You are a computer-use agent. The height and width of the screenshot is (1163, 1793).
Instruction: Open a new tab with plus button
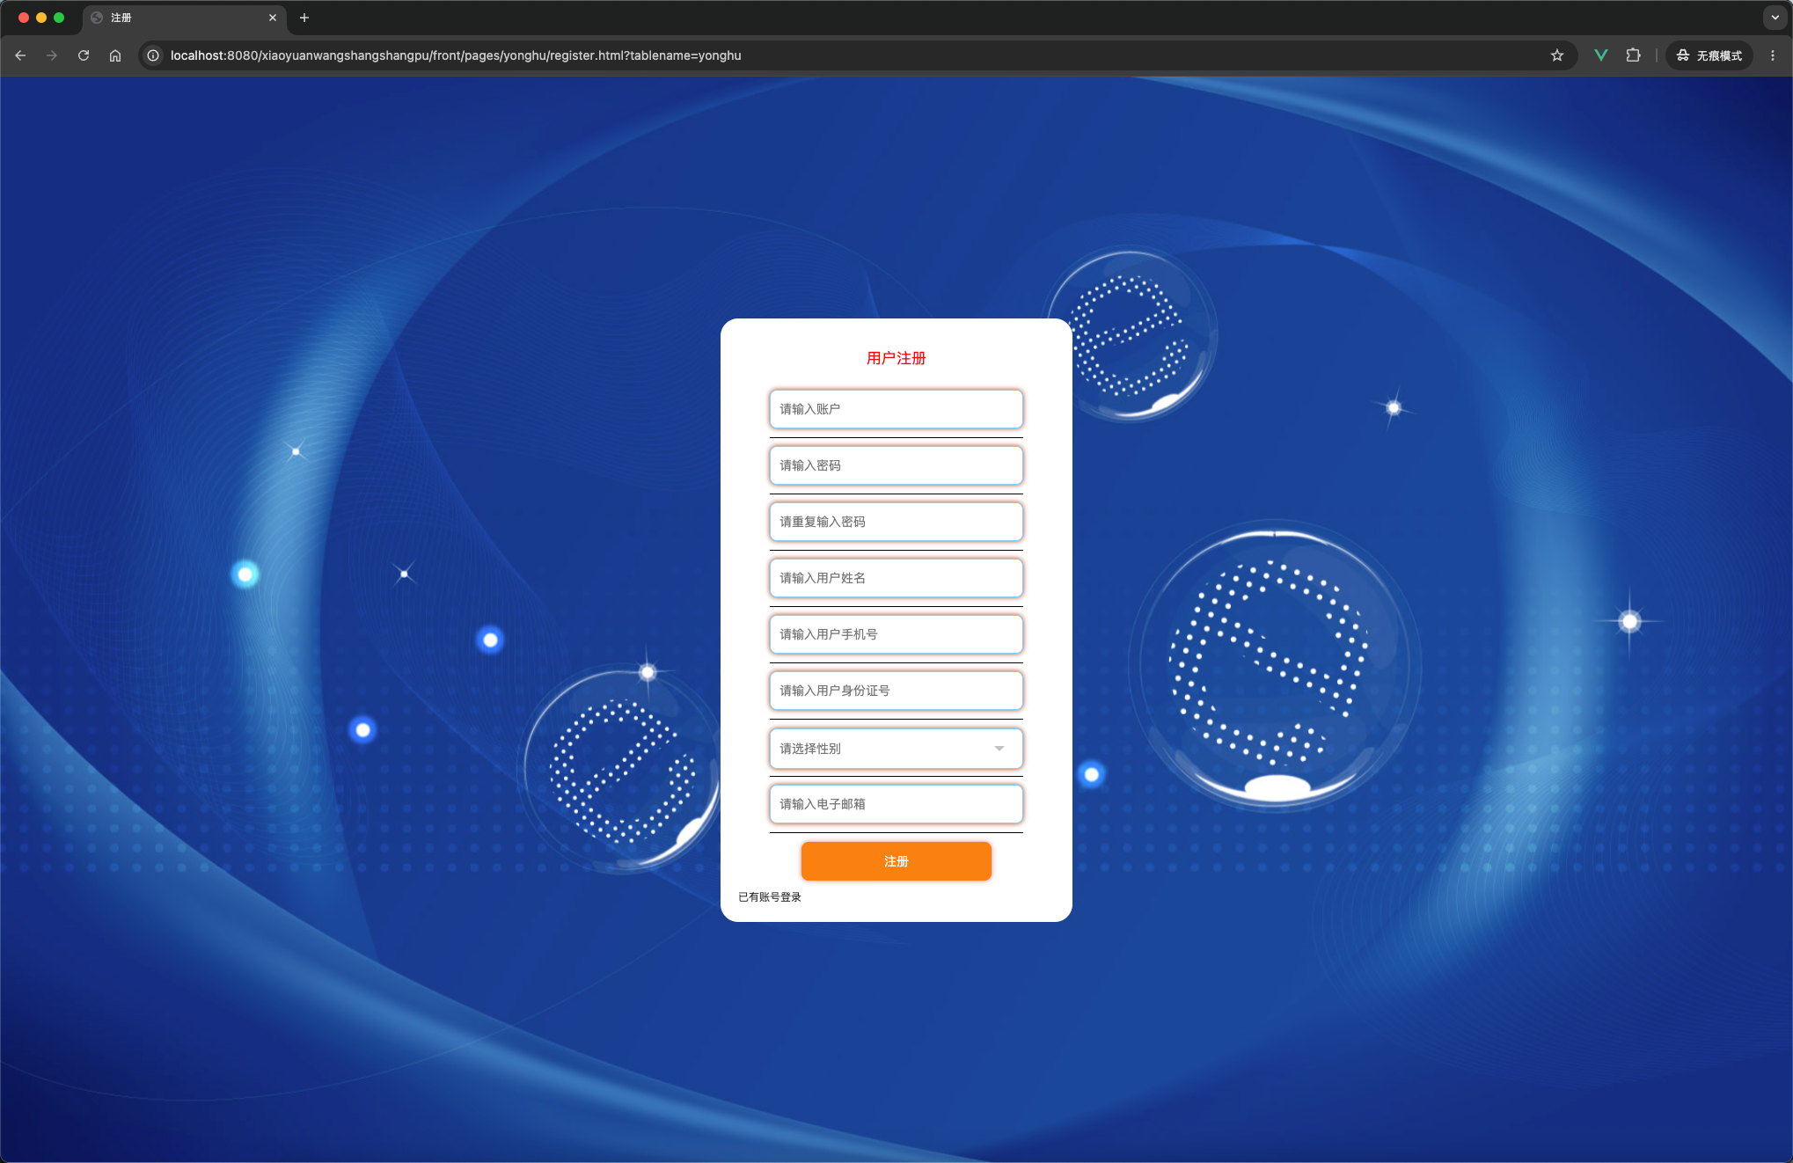304,18
